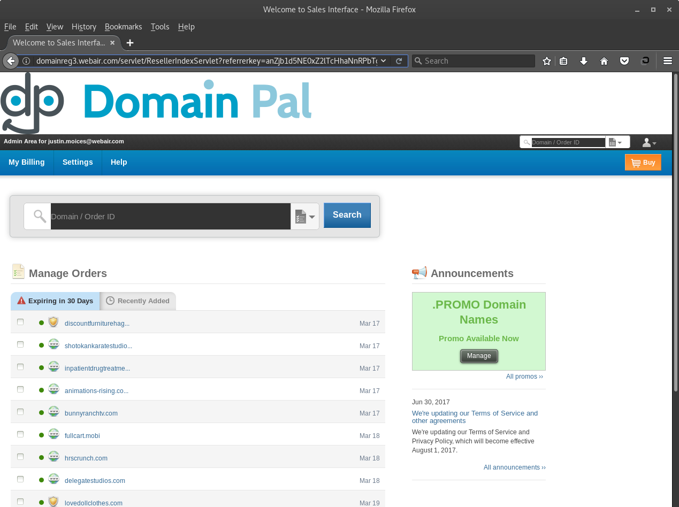Open the Pocket save icon

pyautogui.click(x=624, y=61)
